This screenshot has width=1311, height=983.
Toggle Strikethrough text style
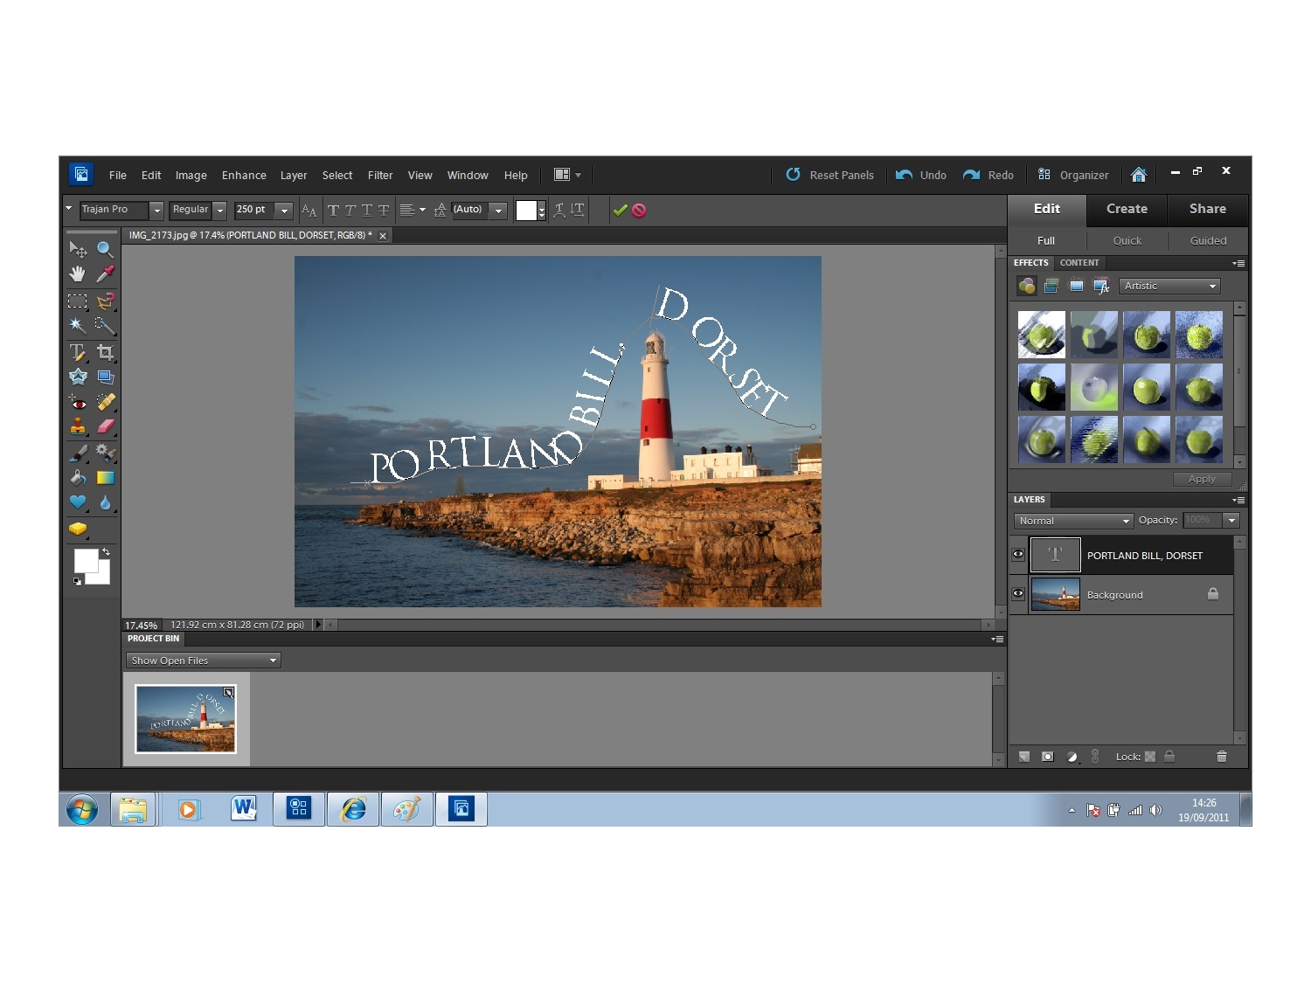383,210
